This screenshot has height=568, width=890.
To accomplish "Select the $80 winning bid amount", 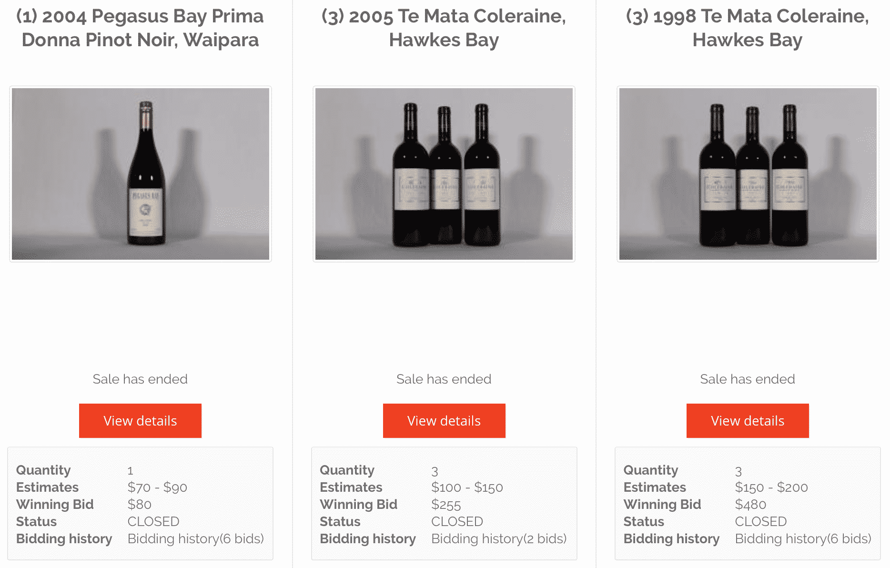I will point(140,505).
